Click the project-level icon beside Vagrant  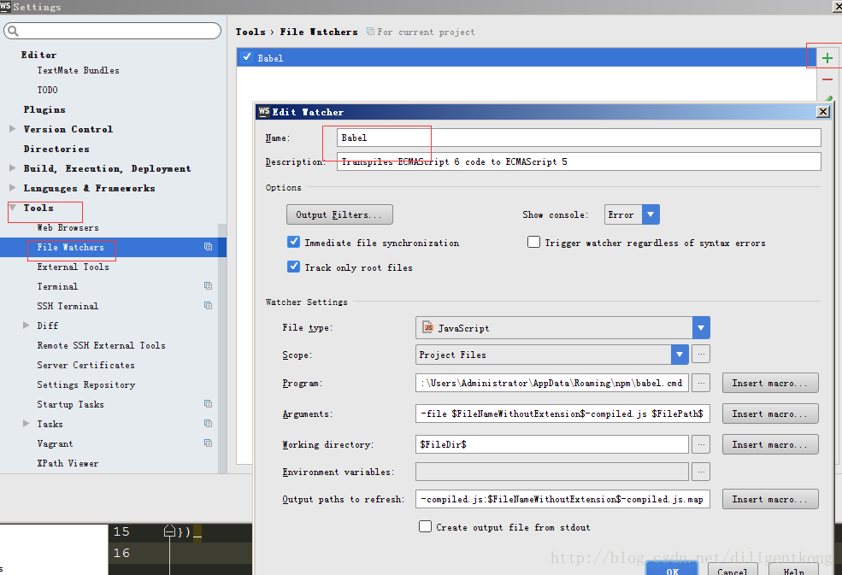(x=209, y=443)
